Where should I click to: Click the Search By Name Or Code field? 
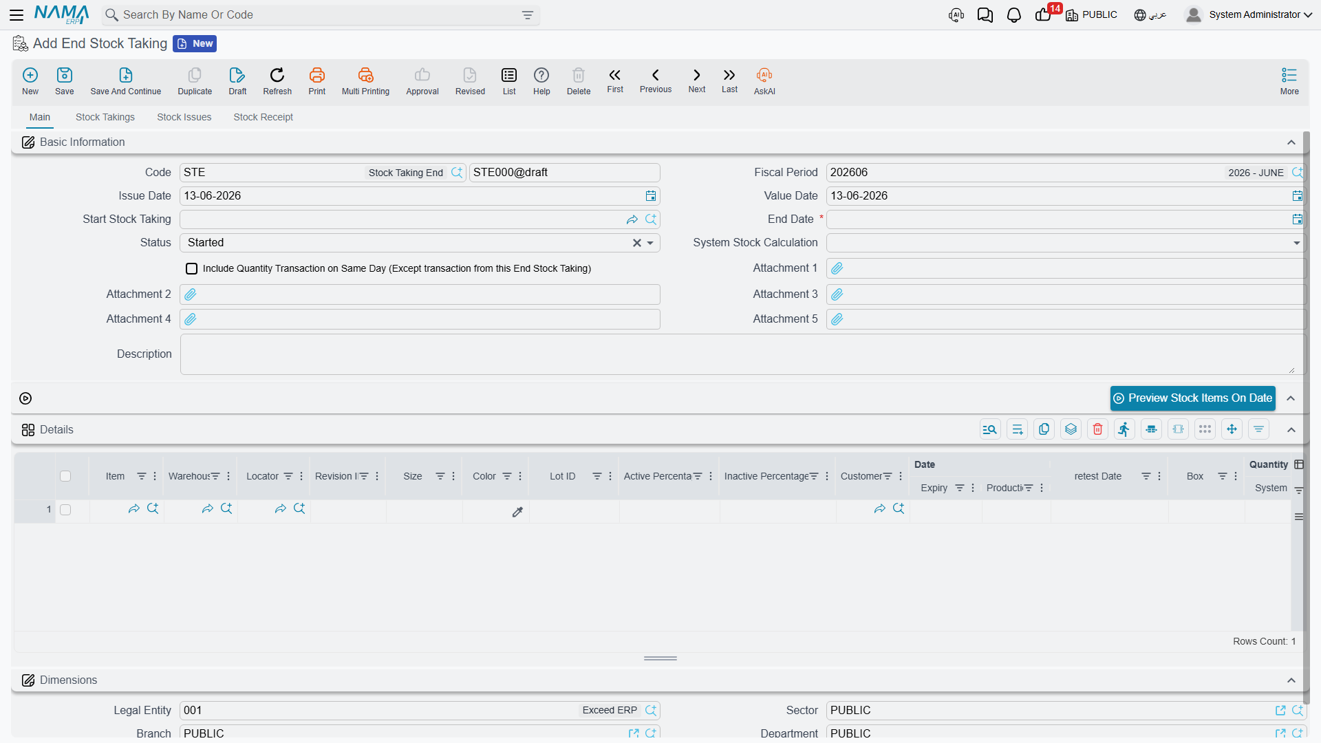[320, 15]
